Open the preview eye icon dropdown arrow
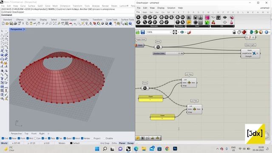The image size is (272, 153). pos(185,32)
